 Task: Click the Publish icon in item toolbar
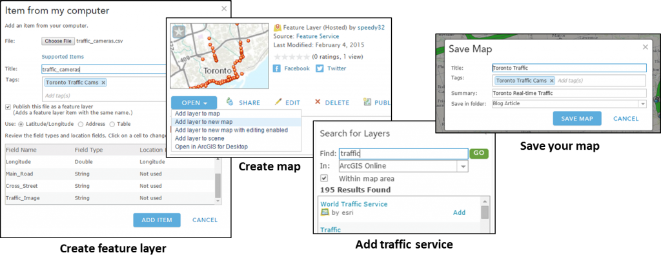pos(367,102)
